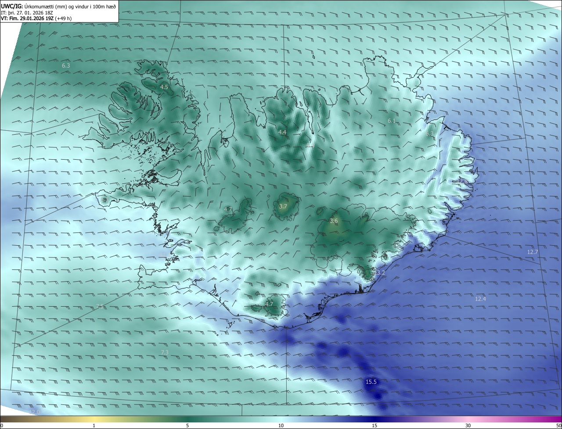The width and height of the screenshot is (562, 429).
Task: Click the 4.7 value label on the western glacier
Action: point(228,209)
